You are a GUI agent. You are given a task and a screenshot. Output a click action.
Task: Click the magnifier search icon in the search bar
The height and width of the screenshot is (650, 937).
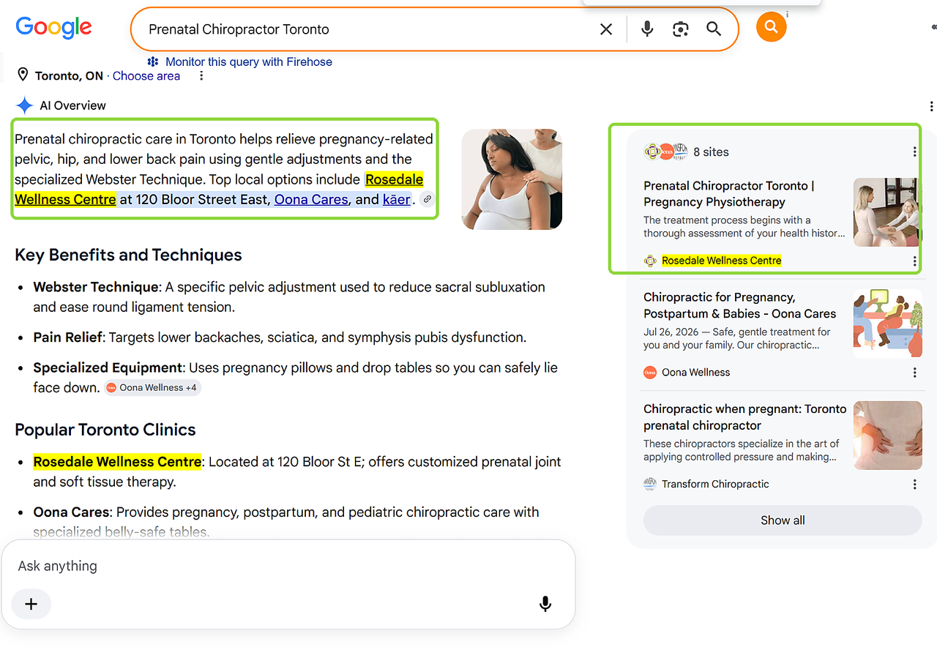(714, 29)
